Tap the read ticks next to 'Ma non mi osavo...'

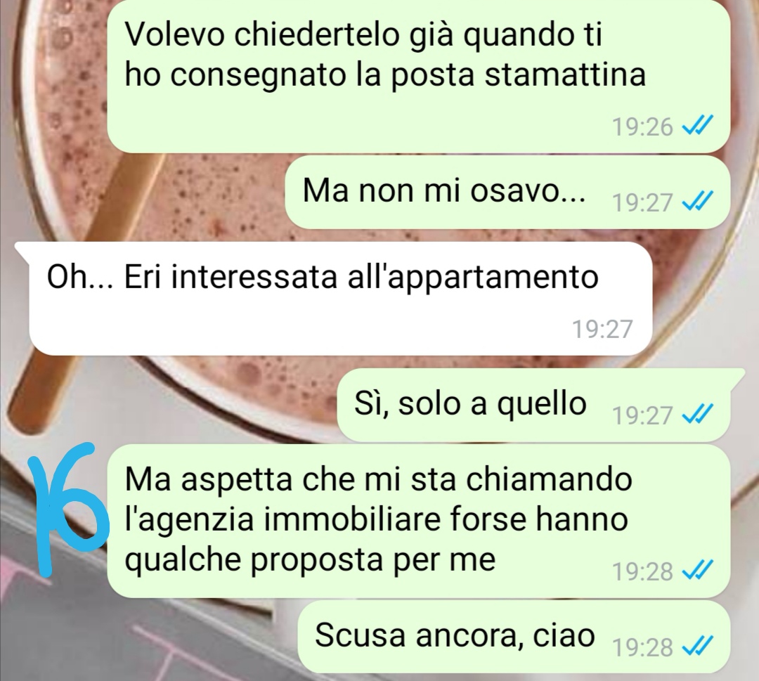[697, 202]
